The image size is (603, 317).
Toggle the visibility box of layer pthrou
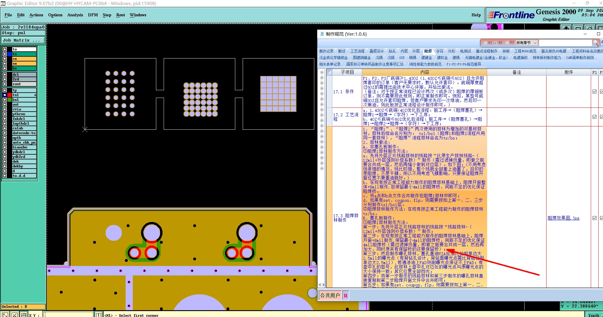5,114
